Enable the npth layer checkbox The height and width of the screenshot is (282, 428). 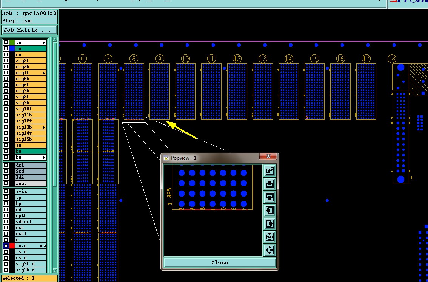coord(6,215)
